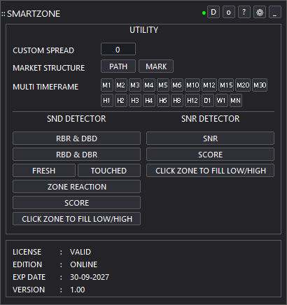Click SCORE under SND Detector
Viewport: 287px width, 305px height.
[76, 203]
